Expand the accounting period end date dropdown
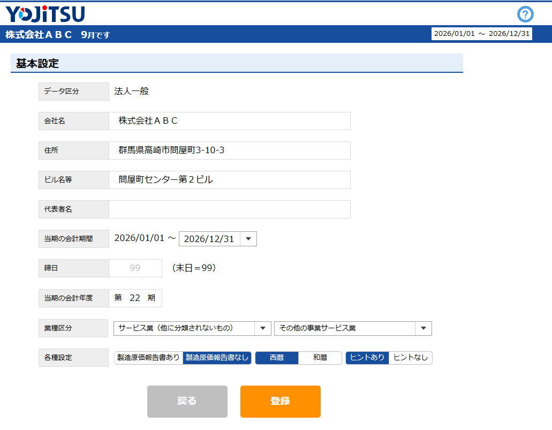This screenshot has width=552, height=430. click(248, 239)
